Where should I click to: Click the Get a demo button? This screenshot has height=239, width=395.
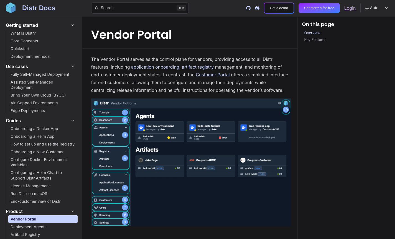[279, 8]
